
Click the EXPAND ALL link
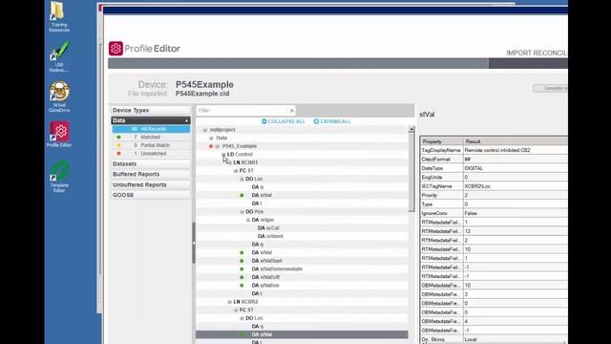pyautogui.click(x=335, y=121)
